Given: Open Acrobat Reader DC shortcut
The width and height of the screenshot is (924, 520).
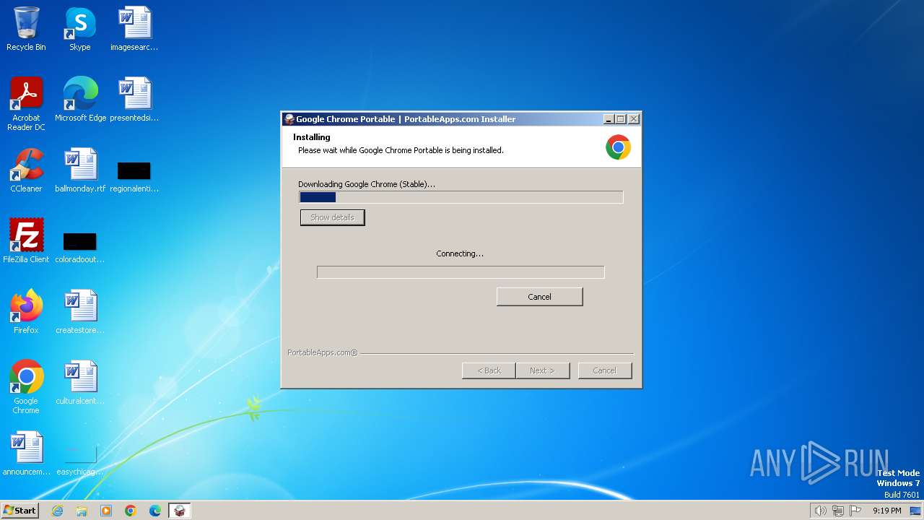Looking at the screenshot, I should tap(26, 103).
